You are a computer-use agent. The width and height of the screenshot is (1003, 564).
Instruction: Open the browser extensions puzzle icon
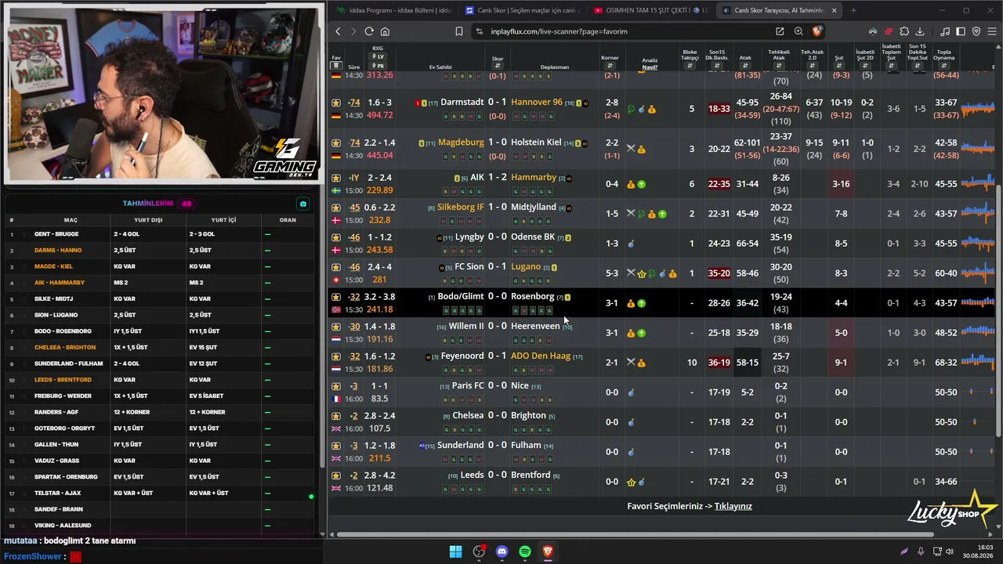coord(904,31)
